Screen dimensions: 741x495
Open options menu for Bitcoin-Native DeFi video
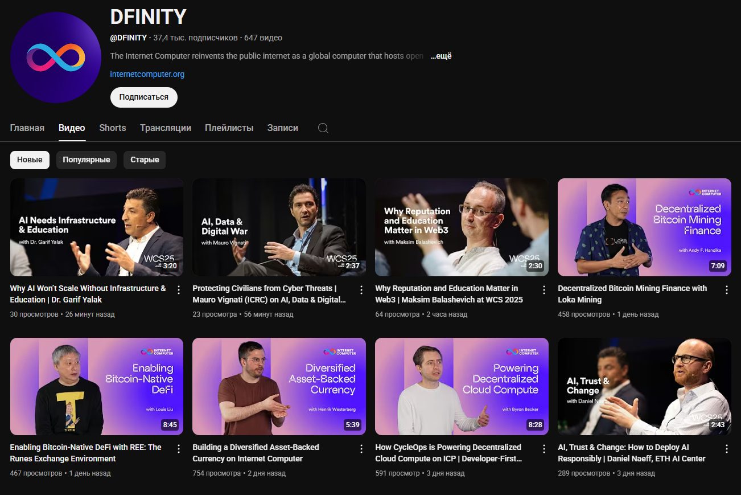[179, 449]
